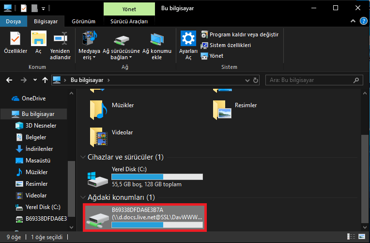Viewport: 370px width, 243px height.
Task: Open the Help question mark icon
Action: [363, 21]
